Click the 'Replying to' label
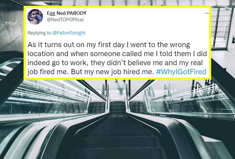Image resolution: width=235 pixels, height=159 pixels. click(x=40, y=33)
